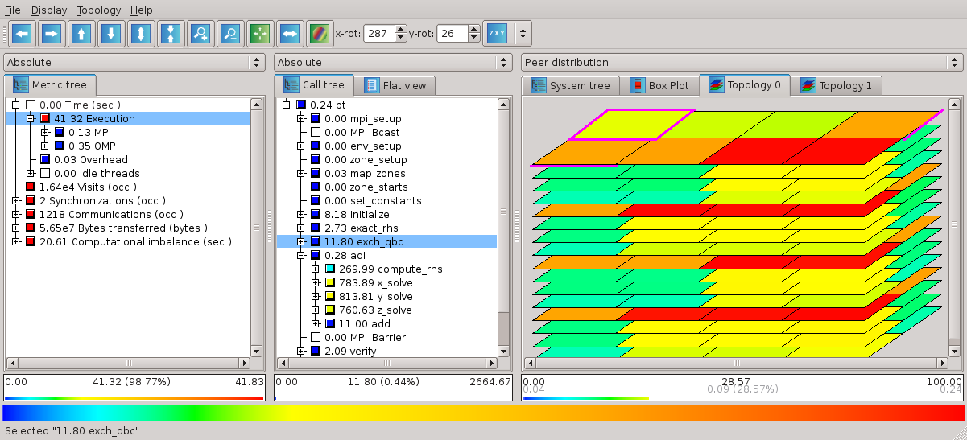
Task: Click the horizontal scale arrows icon
Action: click(x=289, y=34)
